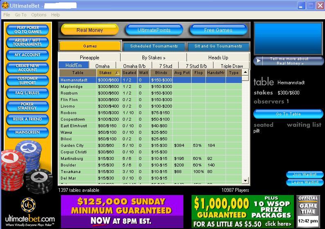Viewport: 325px width, 229px height.
Task: Select the Hold'Em tab
Action: click(x=74, y=65)
